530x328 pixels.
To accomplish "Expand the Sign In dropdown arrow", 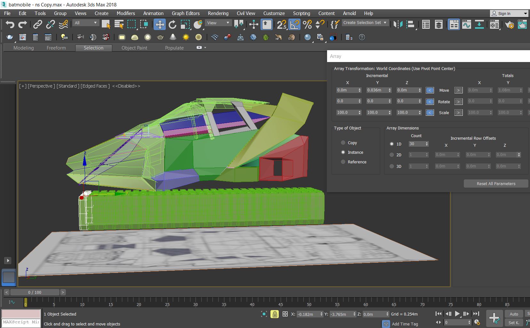I will 525,13.
